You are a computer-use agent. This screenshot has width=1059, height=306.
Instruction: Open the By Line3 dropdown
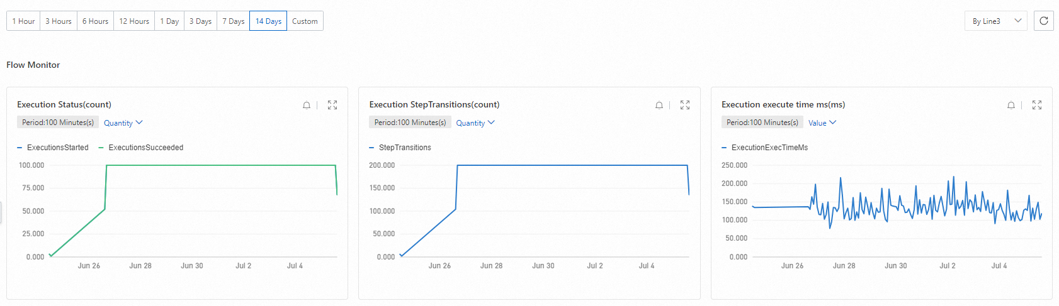click(x=995, y=21)
